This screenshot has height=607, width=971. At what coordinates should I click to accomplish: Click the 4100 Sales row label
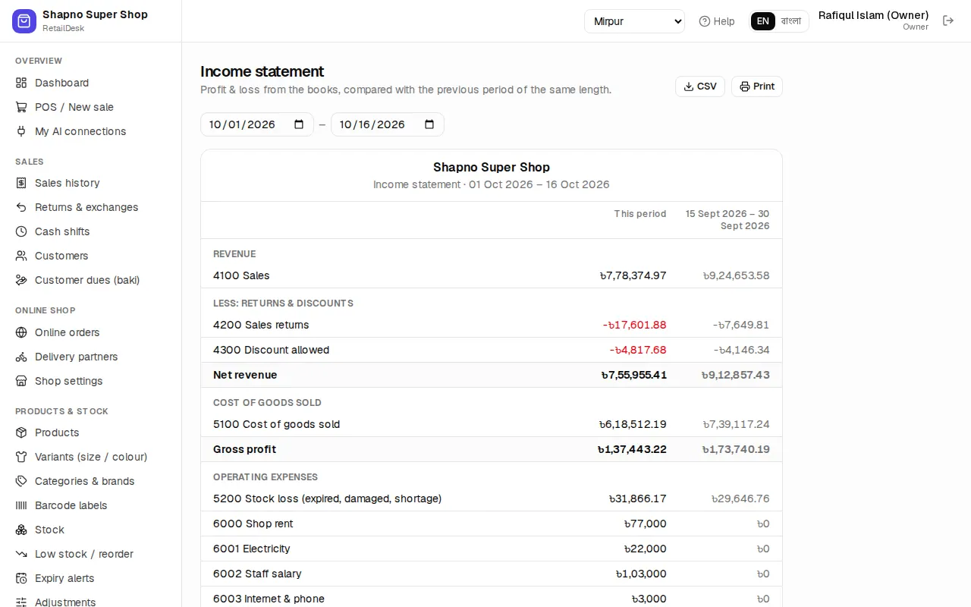(x=241, y=275)
